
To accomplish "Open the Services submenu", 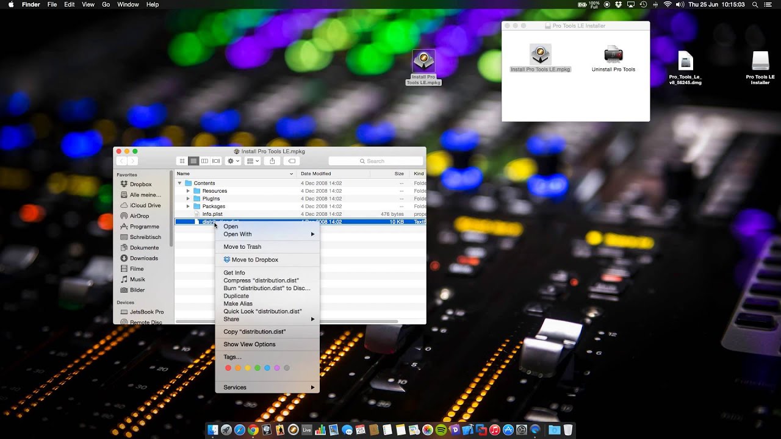I will (x=267, y=387).
